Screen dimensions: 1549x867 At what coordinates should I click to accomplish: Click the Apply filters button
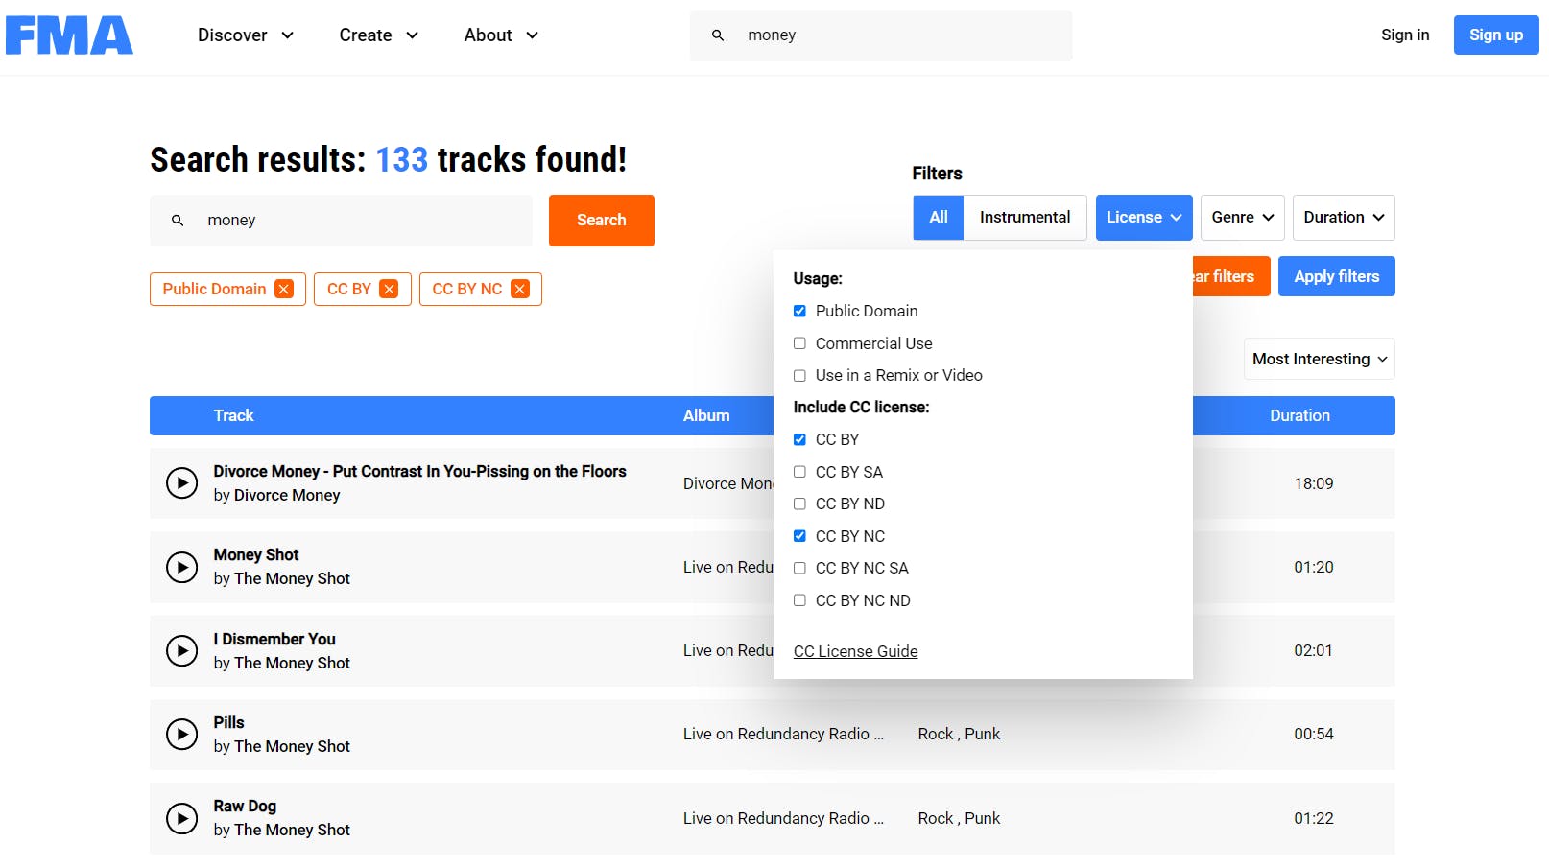tap(1336, 276)
